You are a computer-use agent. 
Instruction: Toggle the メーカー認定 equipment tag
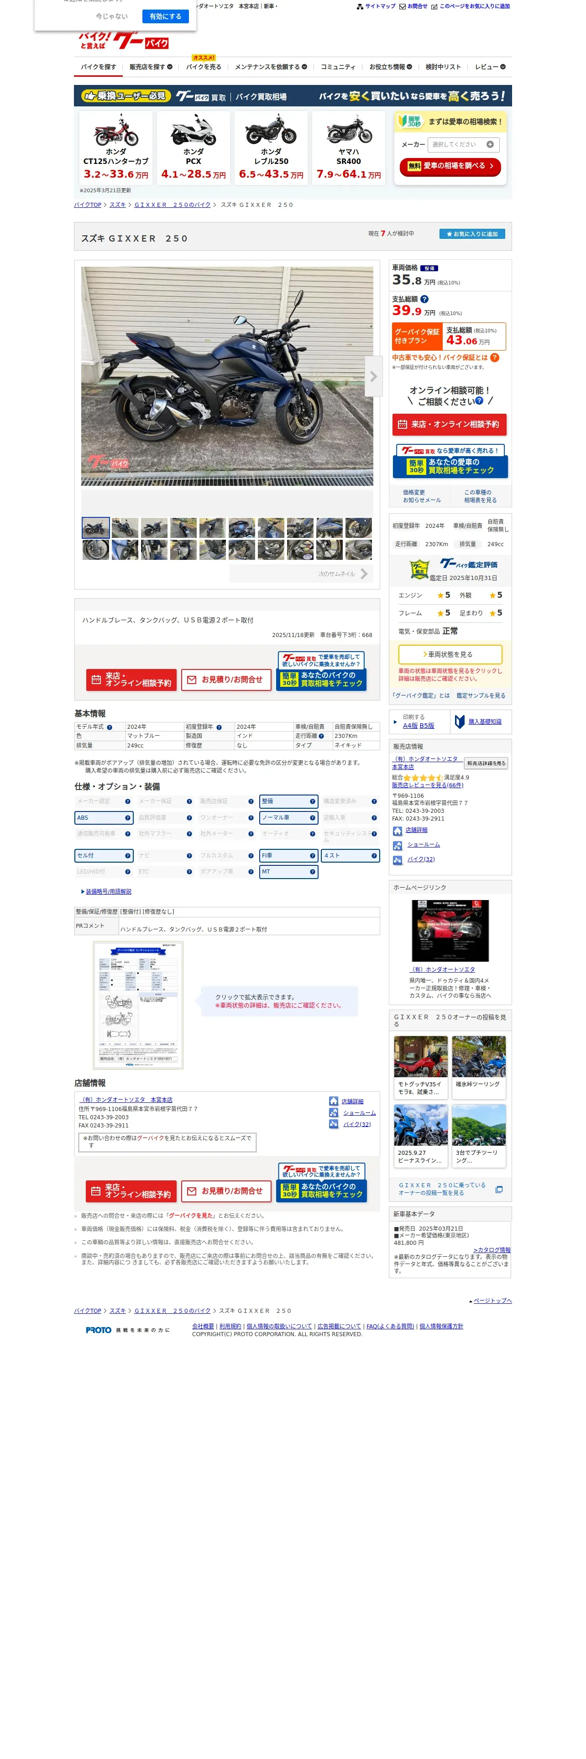(x=104, y=801)
